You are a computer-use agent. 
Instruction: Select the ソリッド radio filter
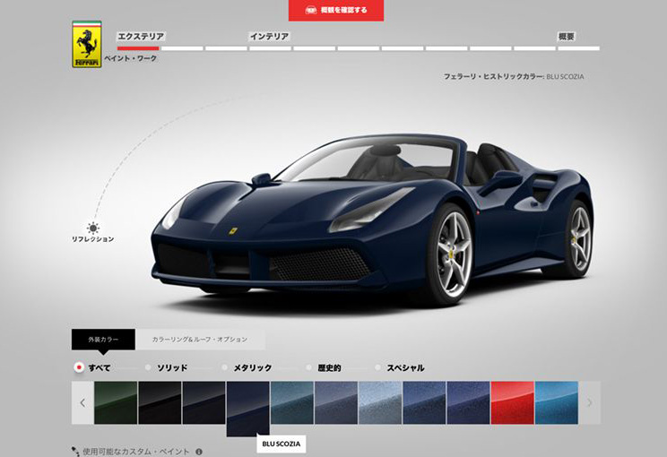tap(149, 367)
